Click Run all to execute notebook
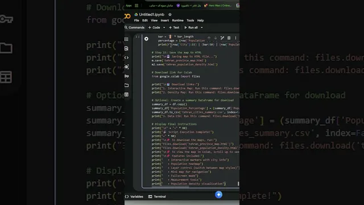364x205 pixels. [x=191, y=27]
